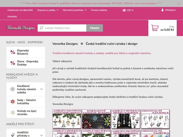
Task: Open the shopping cart icon
Action: 155,28
